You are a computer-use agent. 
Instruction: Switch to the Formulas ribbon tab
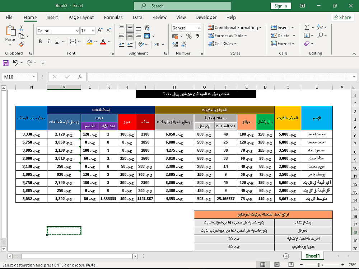[114, 17]
